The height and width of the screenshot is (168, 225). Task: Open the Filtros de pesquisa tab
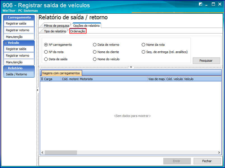[x=56, y=26]
